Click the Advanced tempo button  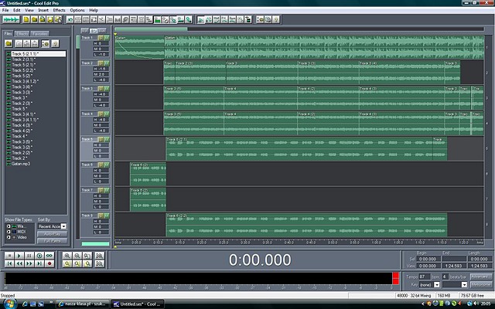[481, 277]
